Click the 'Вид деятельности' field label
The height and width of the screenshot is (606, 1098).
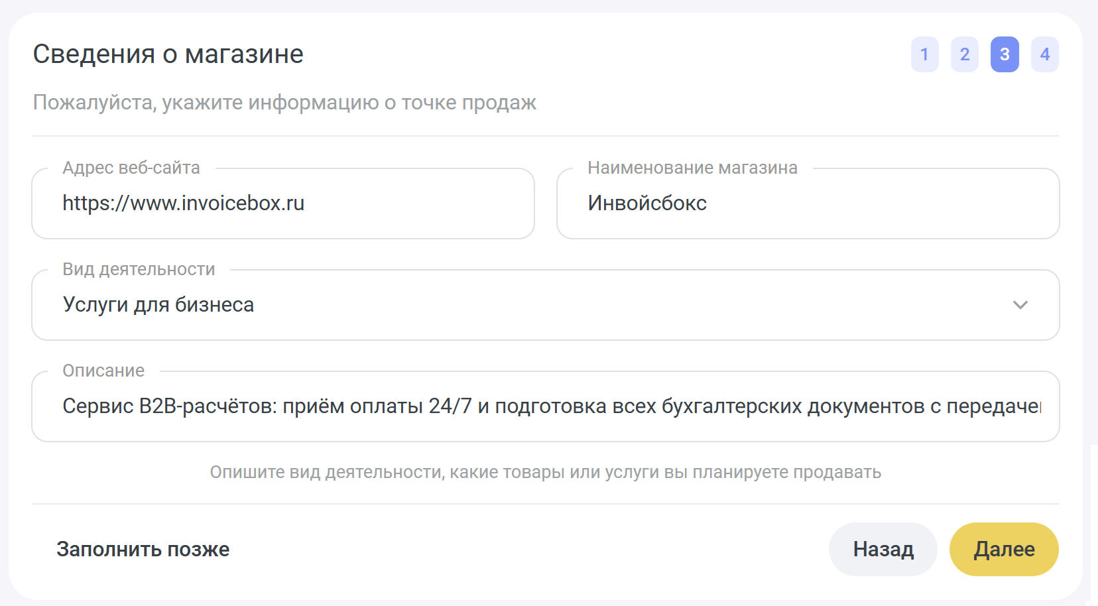coord(139,269)
